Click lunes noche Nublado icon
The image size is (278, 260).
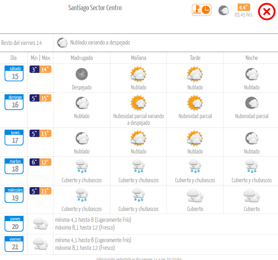pos(252,138)
